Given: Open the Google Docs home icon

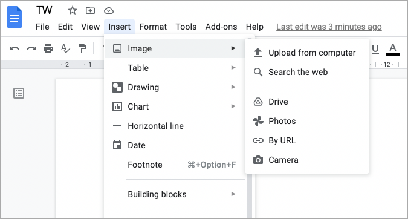Looking at the screenshot, I should coord(15,17).
